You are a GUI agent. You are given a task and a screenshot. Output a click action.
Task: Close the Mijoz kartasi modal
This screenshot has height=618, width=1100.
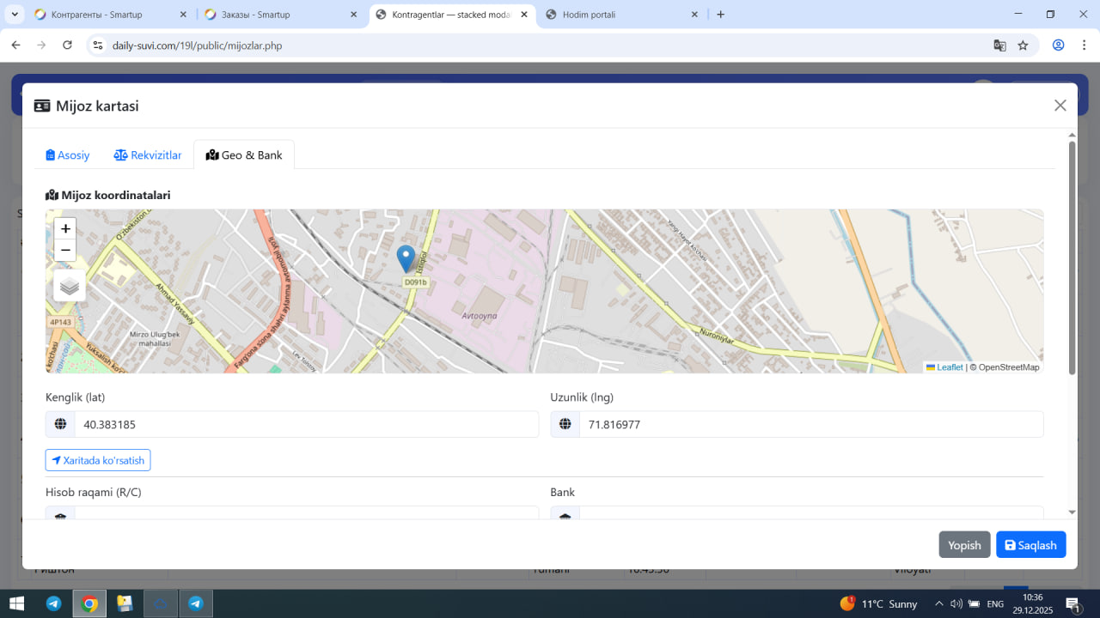(x=1060, y=106)
